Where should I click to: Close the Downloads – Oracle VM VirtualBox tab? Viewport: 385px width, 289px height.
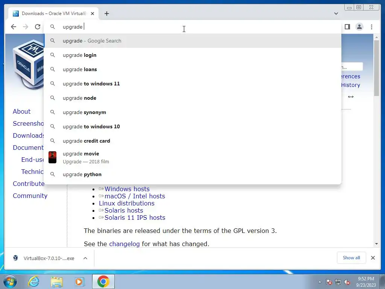[x=92, y=14]
